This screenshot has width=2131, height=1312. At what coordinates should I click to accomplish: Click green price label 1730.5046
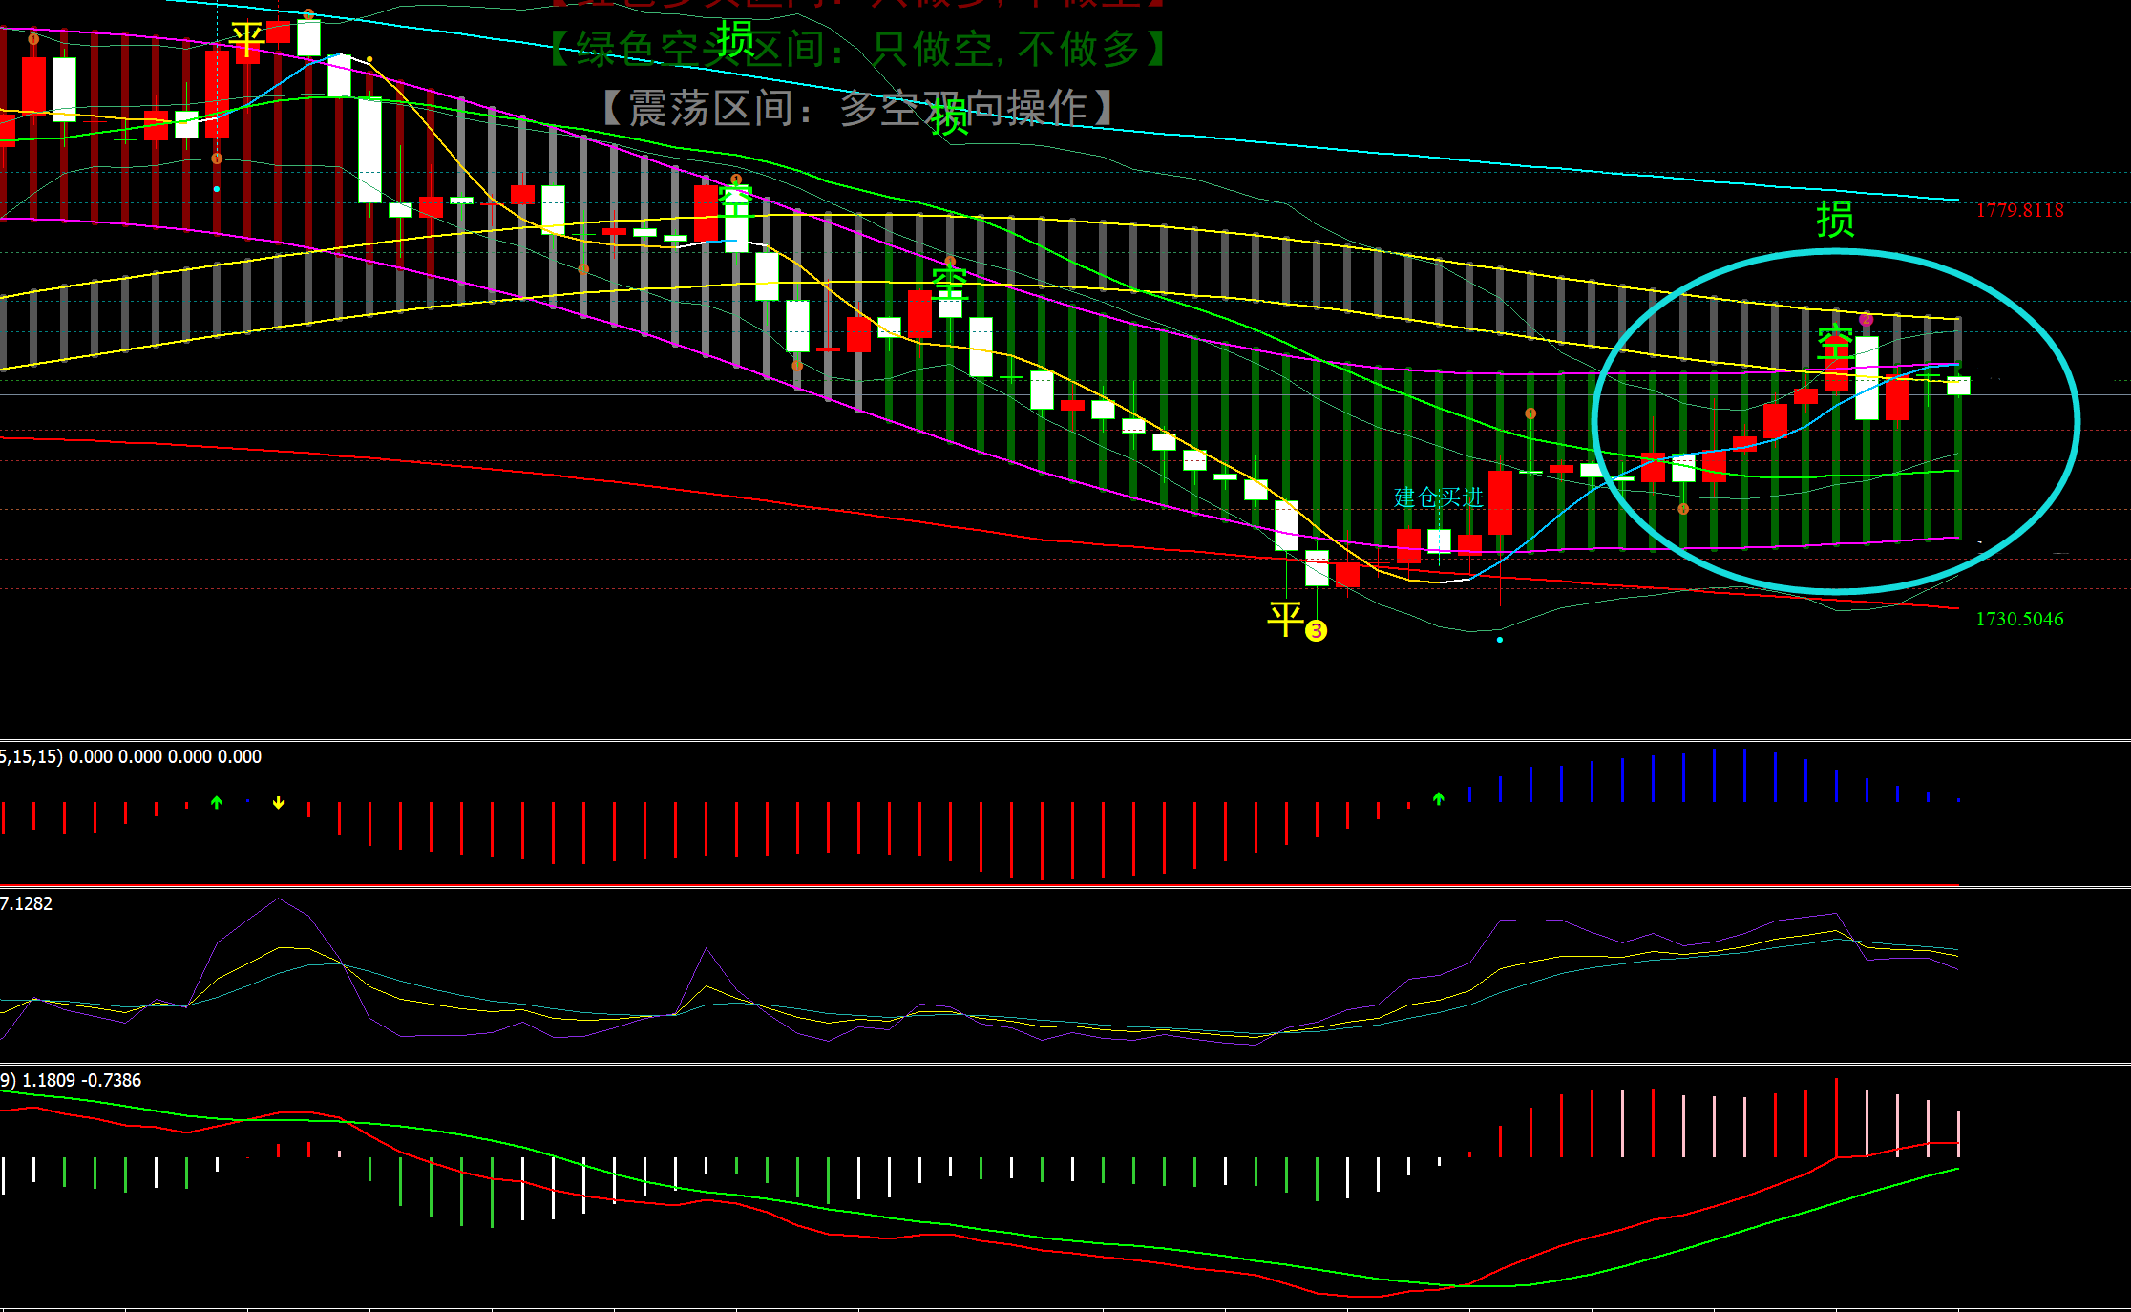coord(2019,620)
